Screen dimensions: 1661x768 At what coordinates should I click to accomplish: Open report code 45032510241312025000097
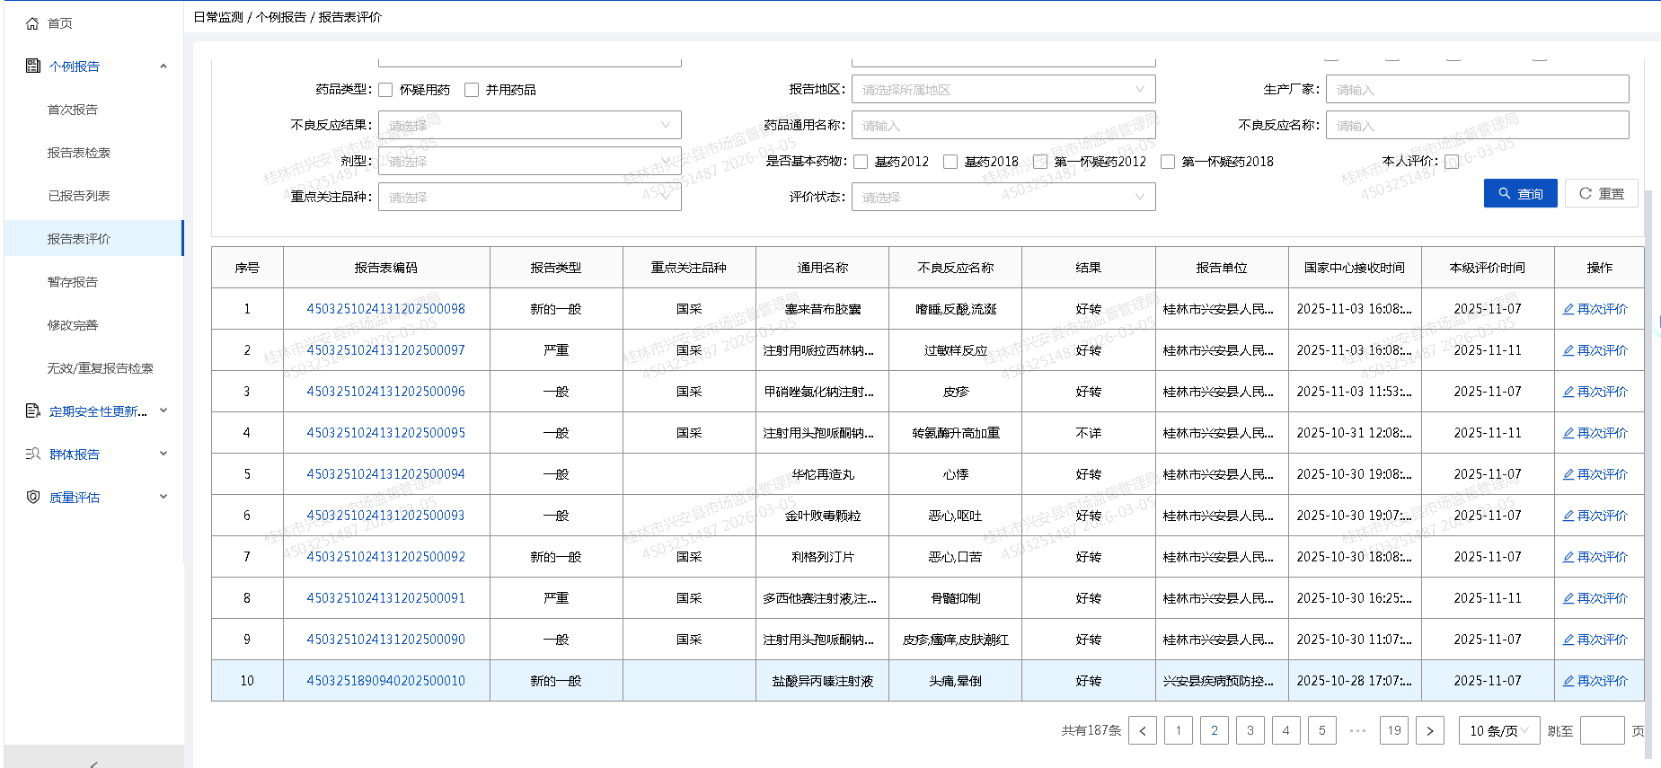coord(385,350)
